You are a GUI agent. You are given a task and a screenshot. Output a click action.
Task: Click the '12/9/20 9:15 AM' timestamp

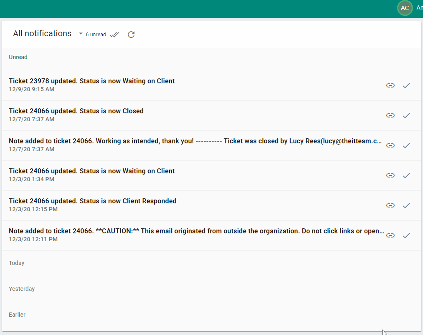[32, 90]
